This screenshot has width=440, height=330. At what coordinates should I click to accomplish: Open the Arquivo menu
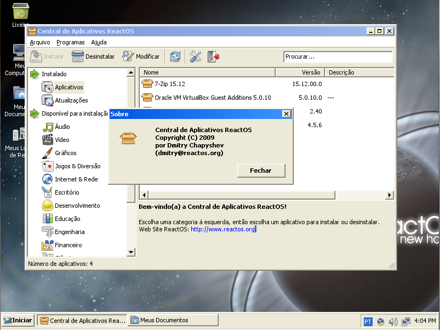(x=40, y=42)
